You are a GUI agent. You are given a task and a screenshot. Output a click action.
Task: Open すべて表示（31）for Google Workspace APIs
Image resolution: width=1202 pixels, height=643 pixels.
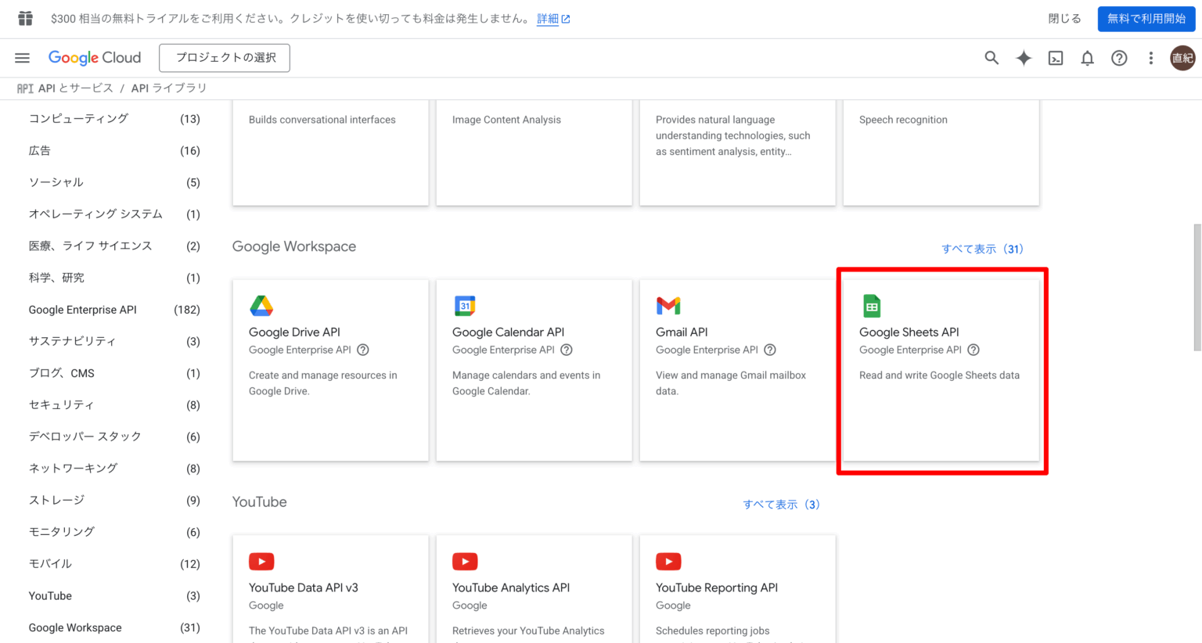982,248
